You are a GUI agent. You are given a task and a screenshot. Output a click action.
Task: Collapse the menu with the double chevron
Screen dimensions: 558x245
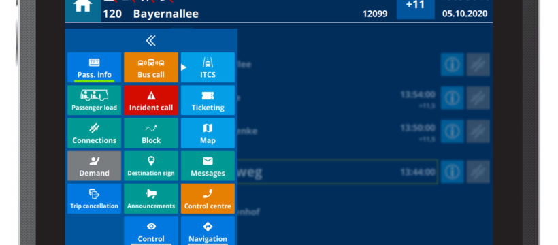point(151,41)
